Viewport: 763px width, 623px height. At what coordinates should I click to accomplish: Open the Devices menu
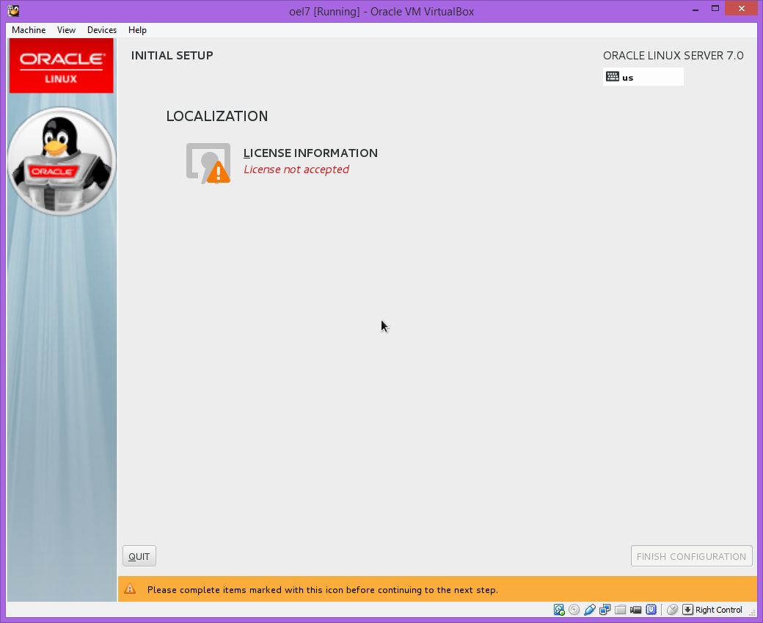pos(102,29)
